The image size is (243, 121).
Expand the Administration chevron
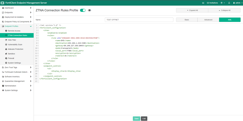click(31, 86)
